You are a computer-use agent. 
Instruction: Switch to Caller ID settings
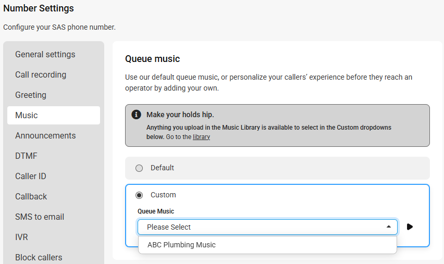31,177
